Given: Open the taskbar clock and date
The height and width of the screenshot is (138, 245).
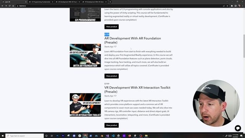Looking at the screenshot, I should (235, 136).
